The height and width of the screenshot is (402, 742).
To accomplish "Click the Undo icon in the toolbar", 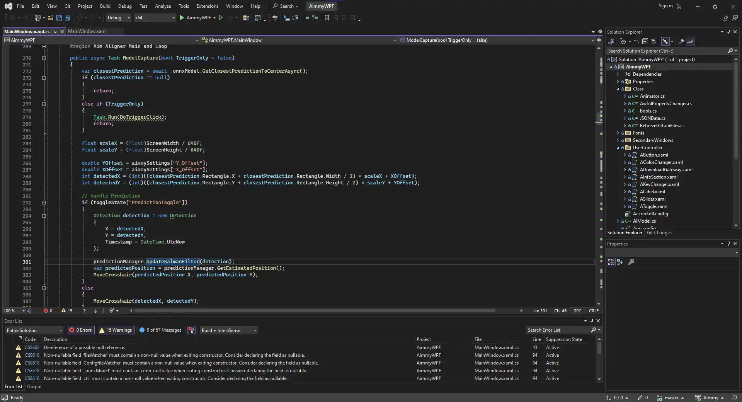I will (x=79, y=18).
